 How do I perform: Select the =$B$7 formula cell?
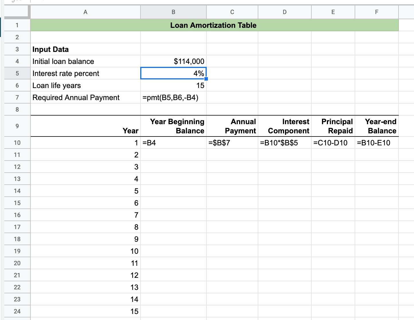click(232, 143)
